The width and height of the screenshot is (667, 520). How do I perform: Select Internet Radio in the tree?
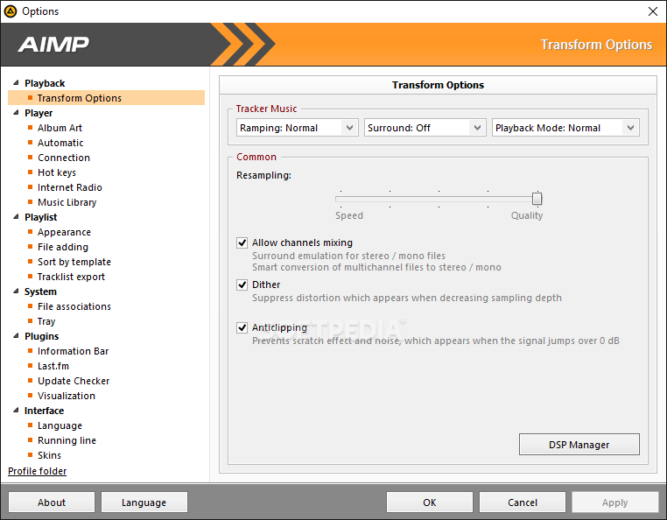pyautogui.click(x=70, y=187)
